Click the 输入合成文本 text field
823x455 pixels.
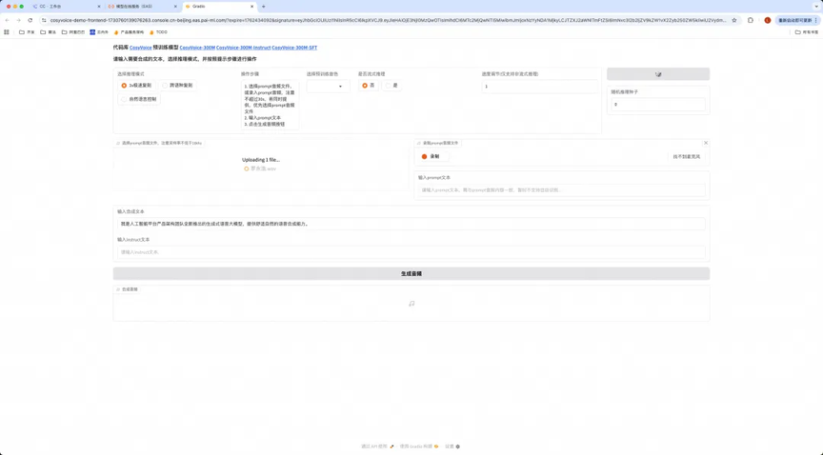click(x=411, y=224)
